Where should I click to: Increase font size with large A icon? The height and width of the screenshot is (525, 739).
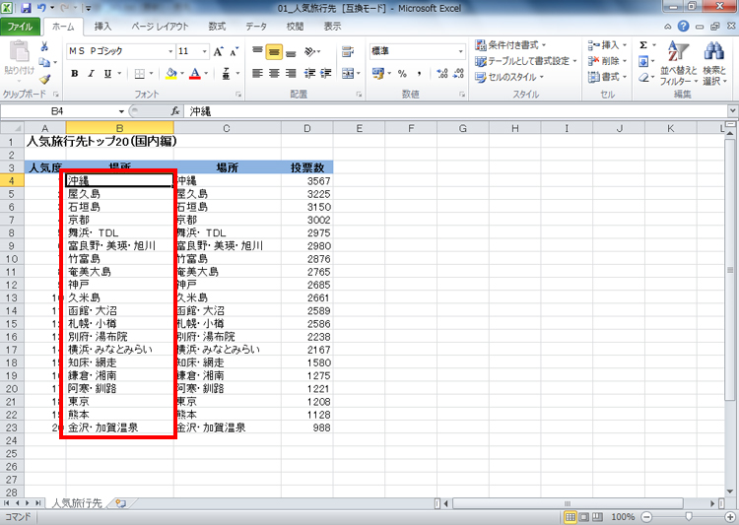(x=218, y=51)
